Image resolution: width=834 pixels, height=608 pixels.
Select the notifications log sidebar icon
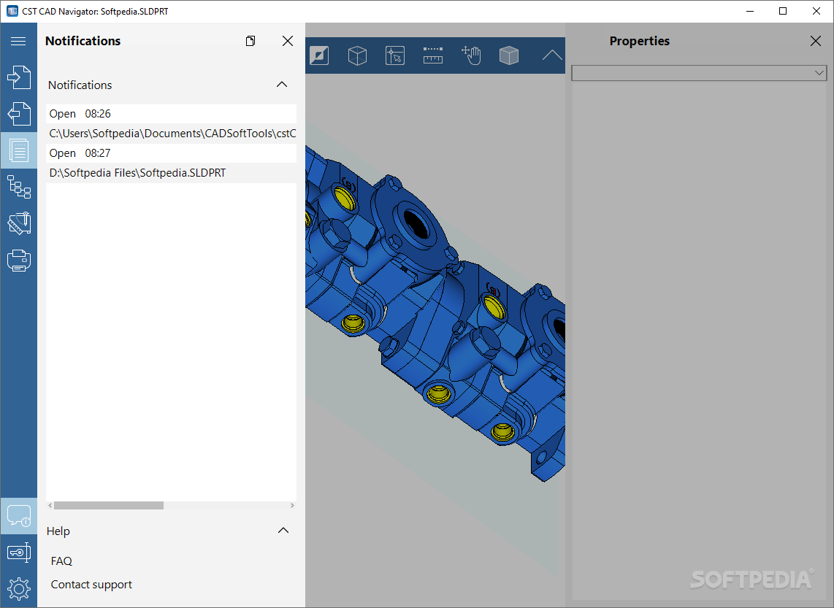[18, 150]
